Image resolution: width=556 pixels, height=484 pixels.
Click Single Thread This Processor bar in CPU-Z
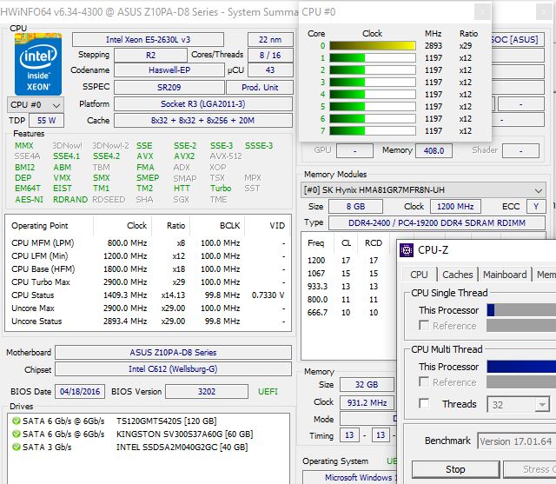click(521, 310)
